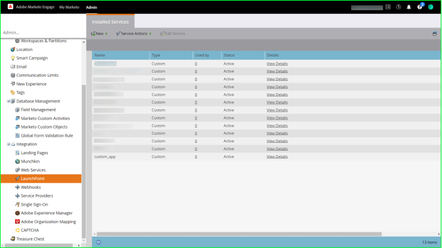Click Custom type in custom_app row
This screenshot has height=248, width=442.
(x=158, y=157)
